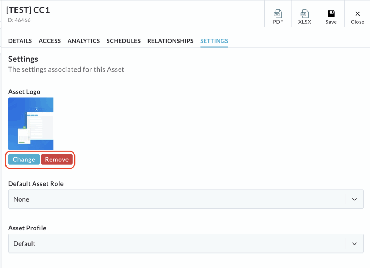
Task: Click the [TEST] CC1 asset title
Action: click(x=28, y=10)
